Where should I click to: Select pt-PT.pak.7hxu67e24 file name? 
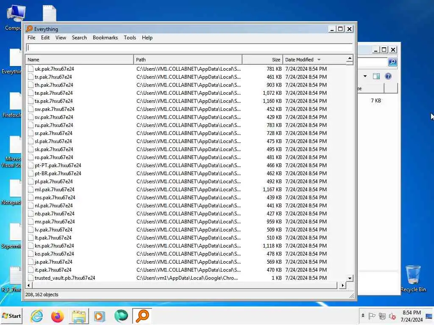[x=58, y=165]
